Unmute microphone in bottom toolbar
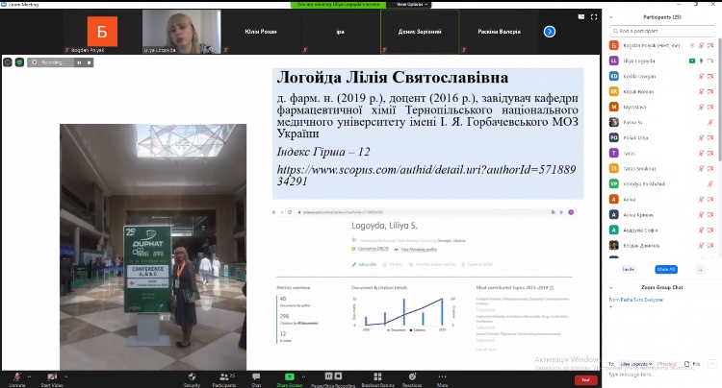 (x=16, y=375)
